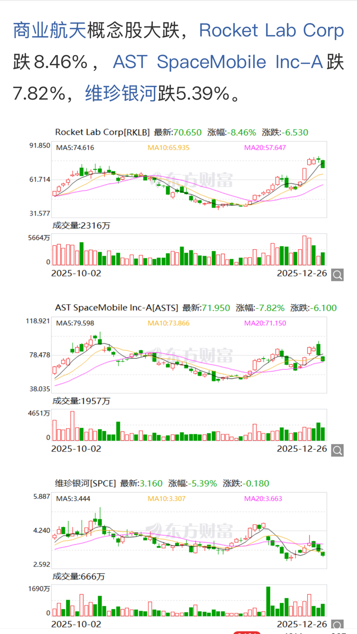Select ASTS chart start date 2025-10-02

click(x=76, y=449)
